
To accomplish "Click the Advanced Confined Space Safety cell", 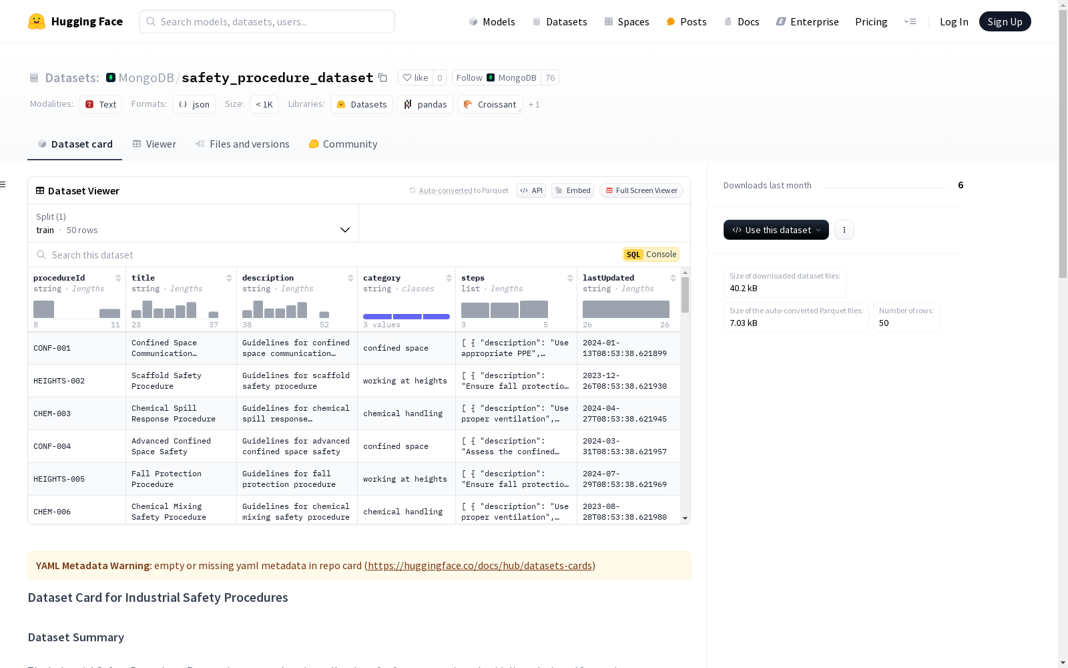I will (181, 446).
